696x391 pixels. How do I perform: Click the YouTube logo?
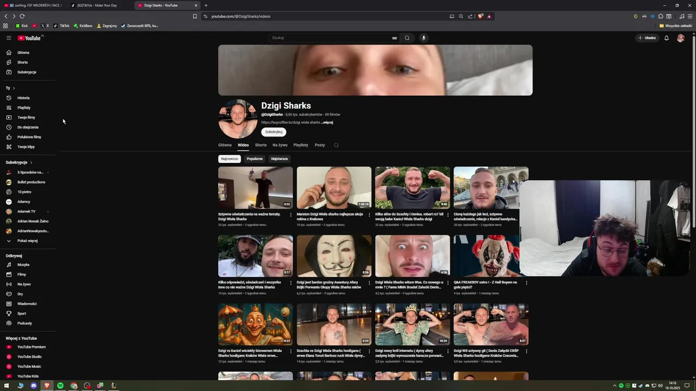click(x=29, y=38)
